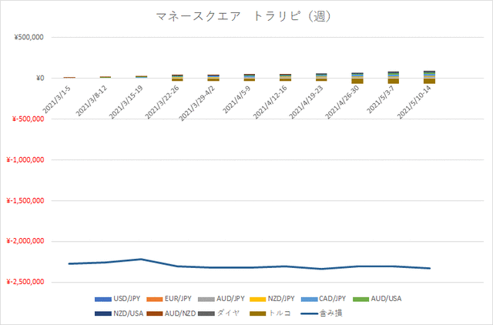This screenshot has width=493, height=325.
Task: Click the 2021/5/3-7 date label
Action: coord(381,99)
